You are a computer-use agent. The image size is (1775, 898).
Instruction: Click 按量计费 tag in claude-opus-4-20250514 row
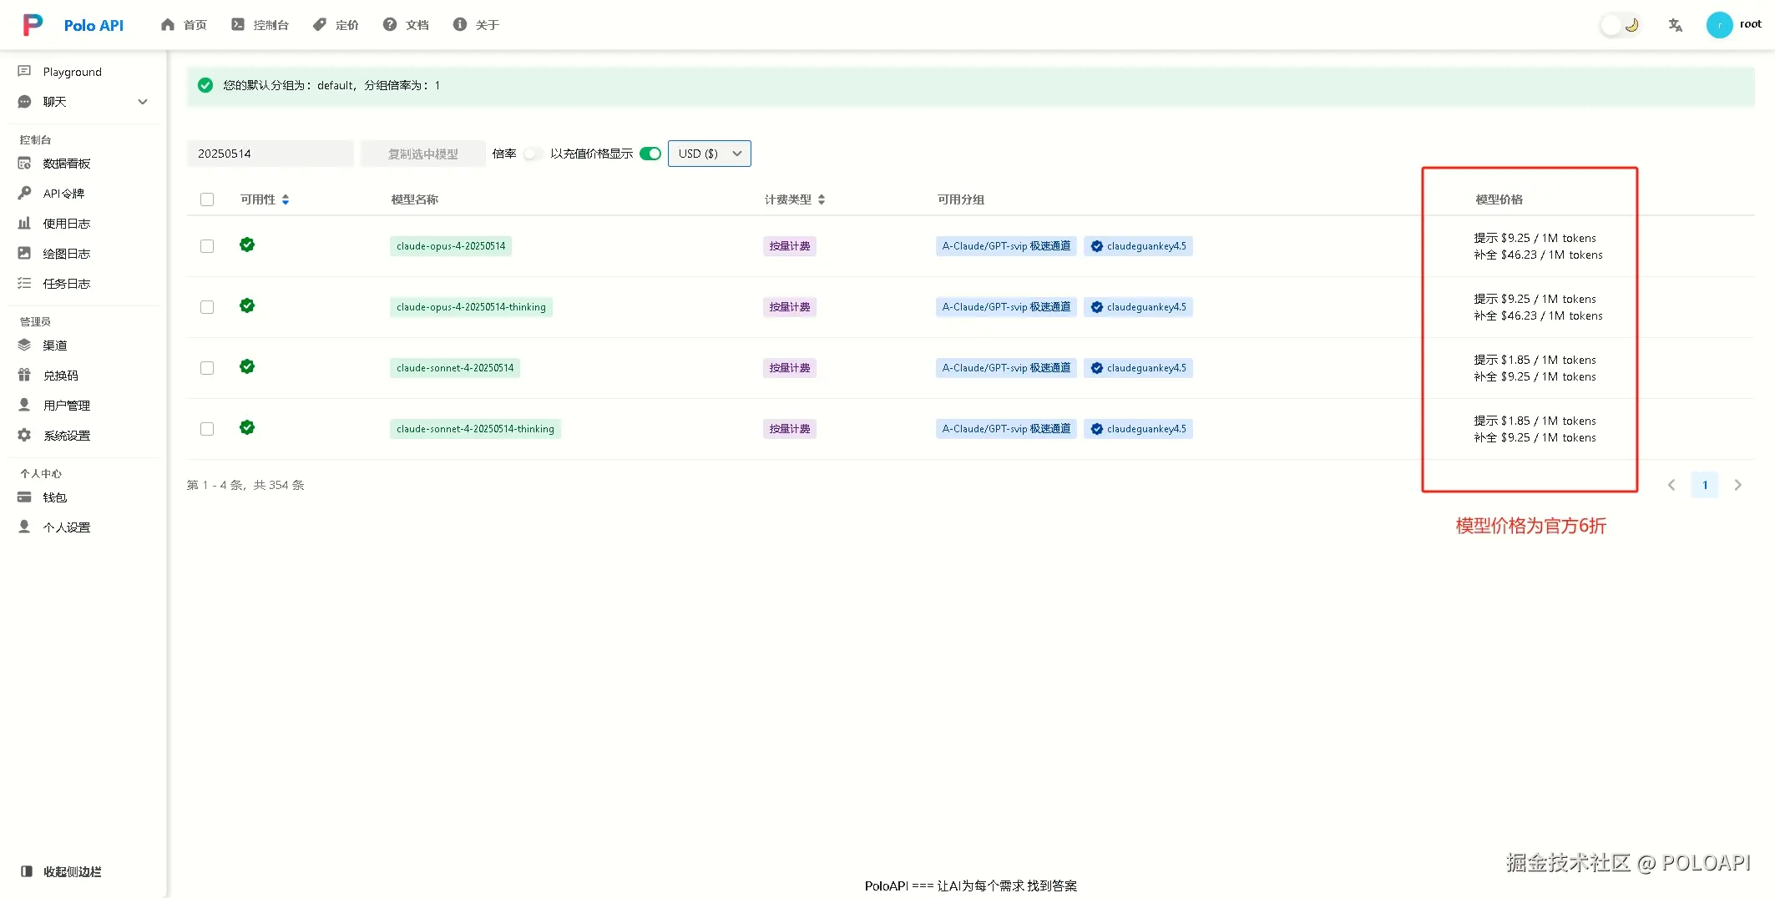(790, 246)
